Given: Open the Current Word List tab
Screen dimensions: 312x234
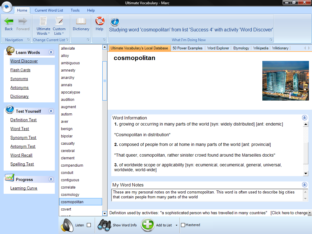Looking at the screenshot, I should click(x=49, y=10).
